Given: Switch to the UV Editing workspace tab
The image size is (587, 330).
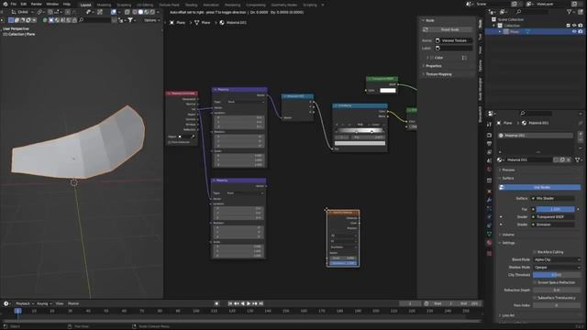Looking at the screenshot, I should [145, 5].
